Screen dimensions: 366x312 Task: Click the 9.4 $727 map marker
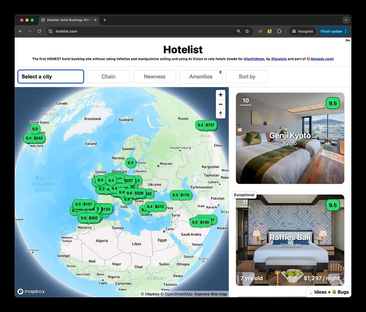(206, 125)
